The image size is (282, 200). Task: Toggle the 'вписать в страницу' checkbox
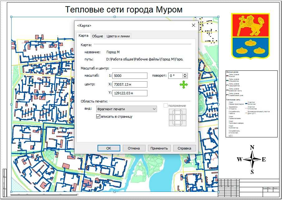coord(98,117)
